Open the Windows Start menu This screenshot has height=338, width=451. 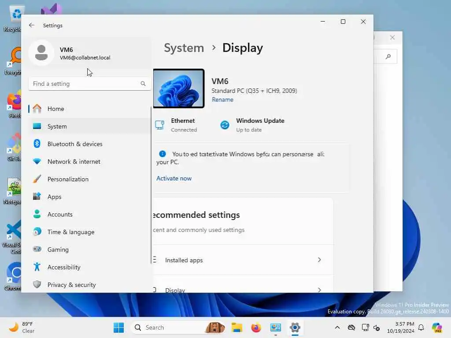(118, 327)
